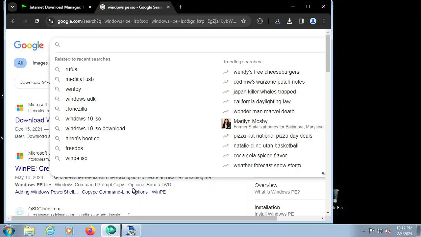Choose the 'rufus' search suggestion
This screenshot has width=421, height=237.
click(x=71, y=69)
